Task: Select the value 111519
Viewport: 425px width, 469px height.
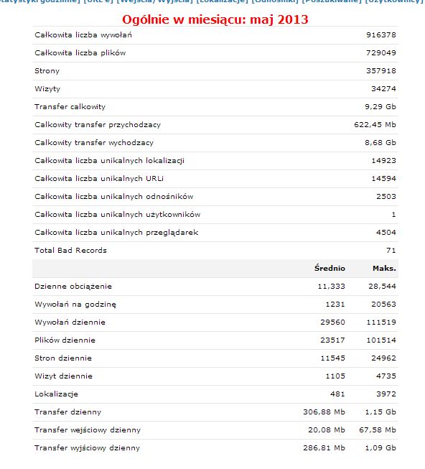Action: pyautogui.click(x=381, y=322)
